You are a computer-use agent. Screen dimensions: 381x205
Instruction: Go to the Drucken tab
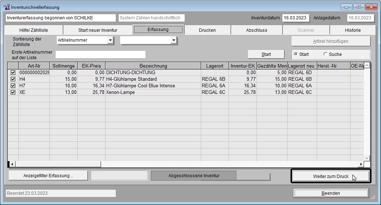pyautogui.click(x=207, y=30)
